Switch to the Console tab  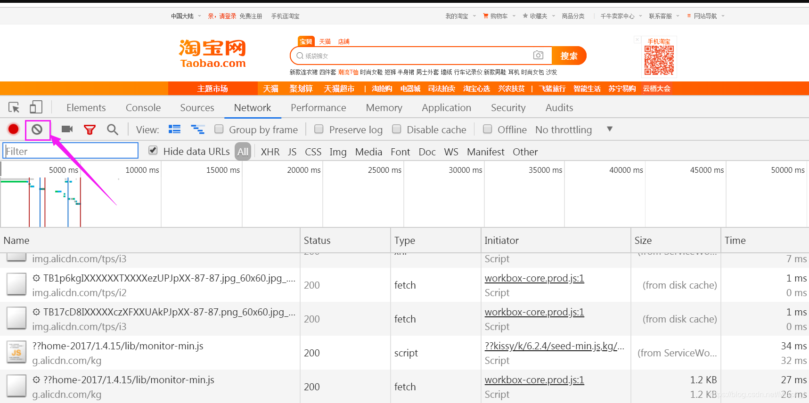(143, 108)
